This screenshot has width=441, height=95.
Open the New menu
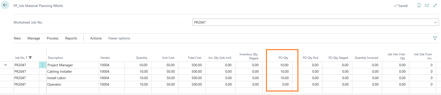(x=17, y=38)
